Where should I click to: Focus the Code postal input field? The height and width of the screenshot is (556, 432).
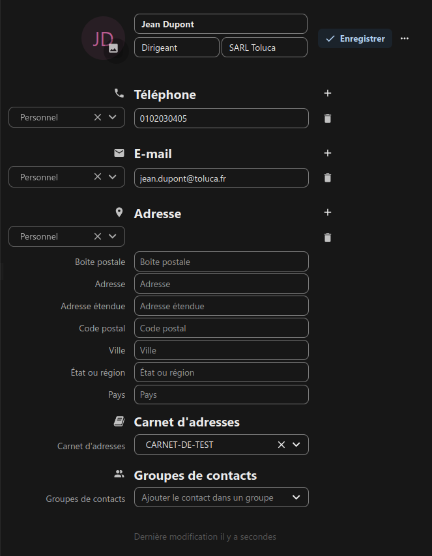pos(222,328)
